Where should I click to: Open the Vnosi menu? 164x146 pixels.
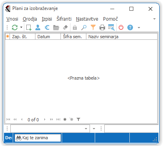pyautogui.click(x=12, y=19)
